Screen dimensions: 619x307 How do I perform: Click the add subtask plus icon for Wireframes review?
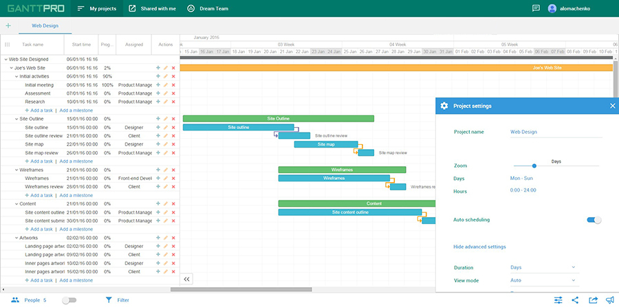[158, 187]
